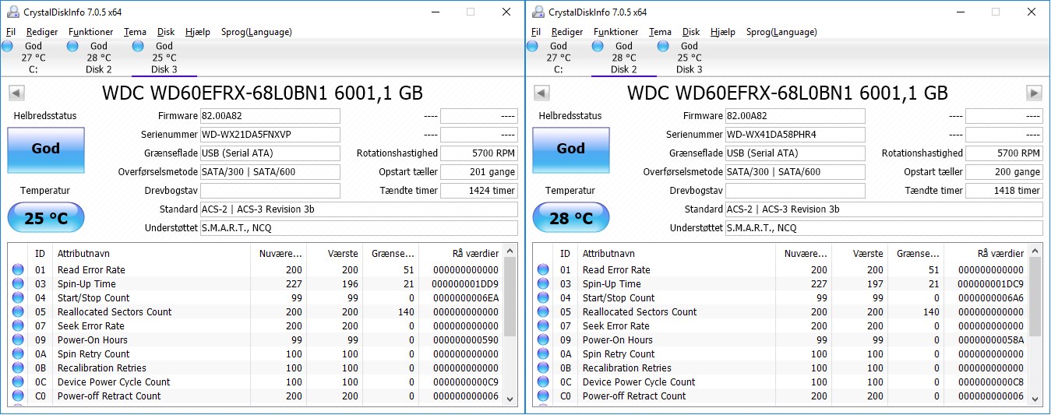The width and height of the screenshot is (1051, 415).
Task: Open Disk menu in left window
Action: click(x=166, y=32)
